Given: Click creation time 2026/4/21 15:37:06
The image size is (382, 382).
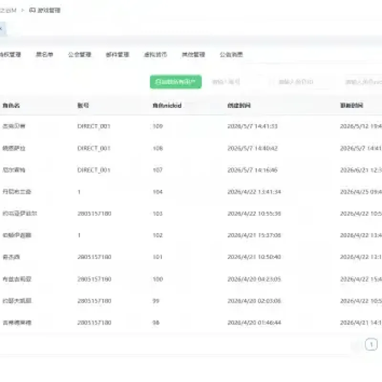Looking at the screenshot, I should pos(254,235).
